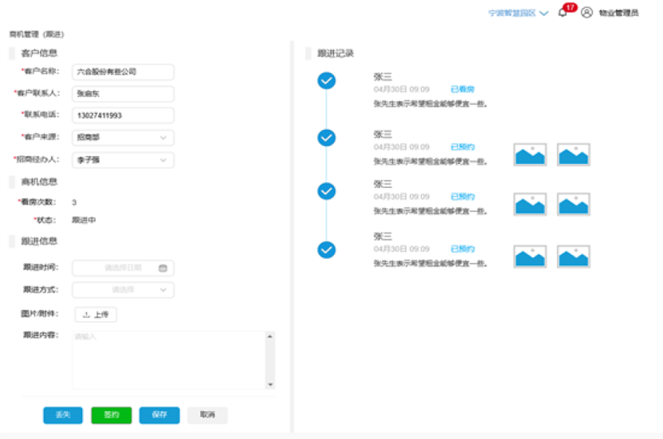Open second image thumbnail in third follow-up record

574,204
